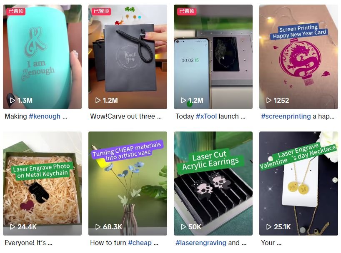Open the Laser Engrave Photo on Metal Keychain video
Screen dimensions: 341x253
[42, 183]
